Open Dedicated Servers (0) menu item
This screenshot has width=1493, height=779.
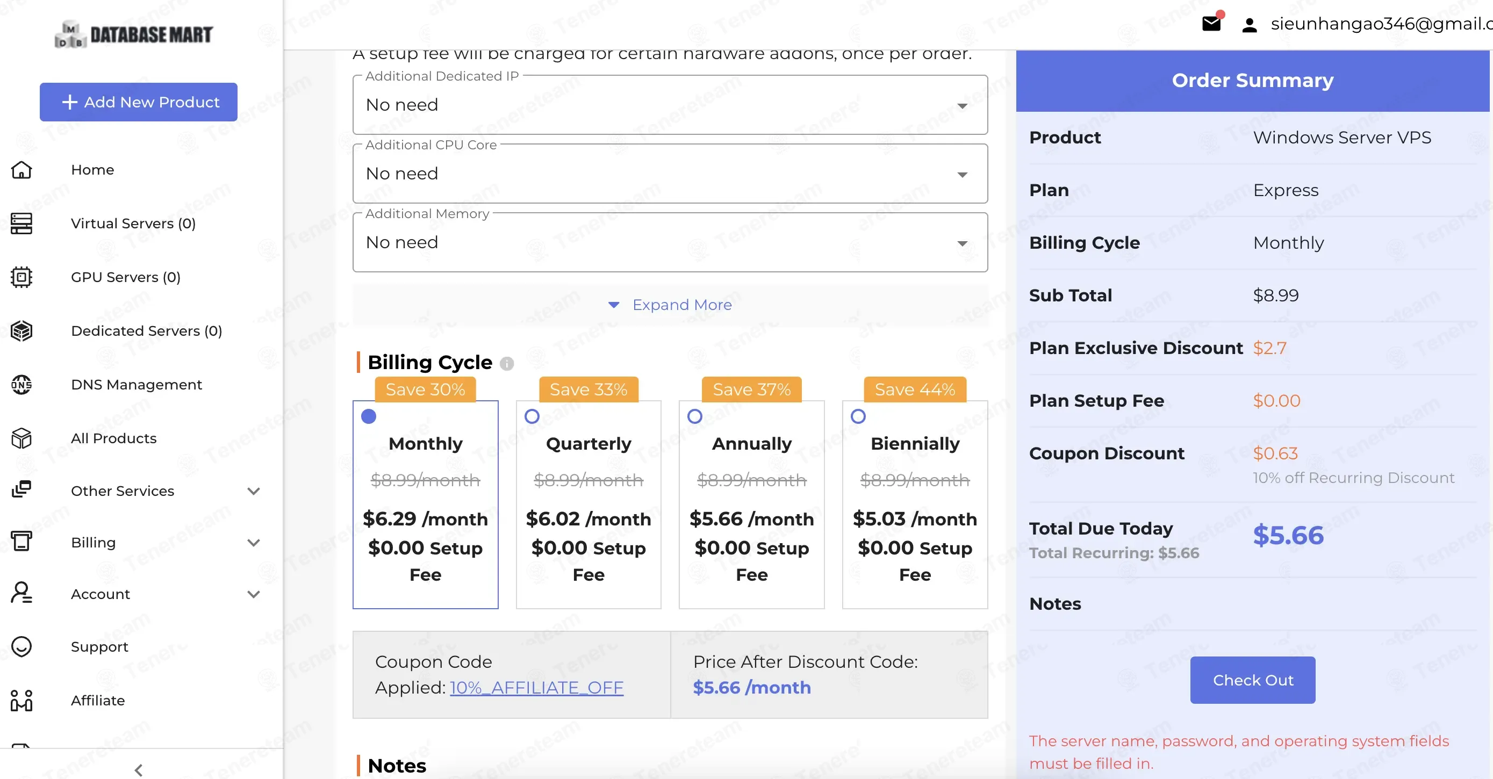click(147, 331)
